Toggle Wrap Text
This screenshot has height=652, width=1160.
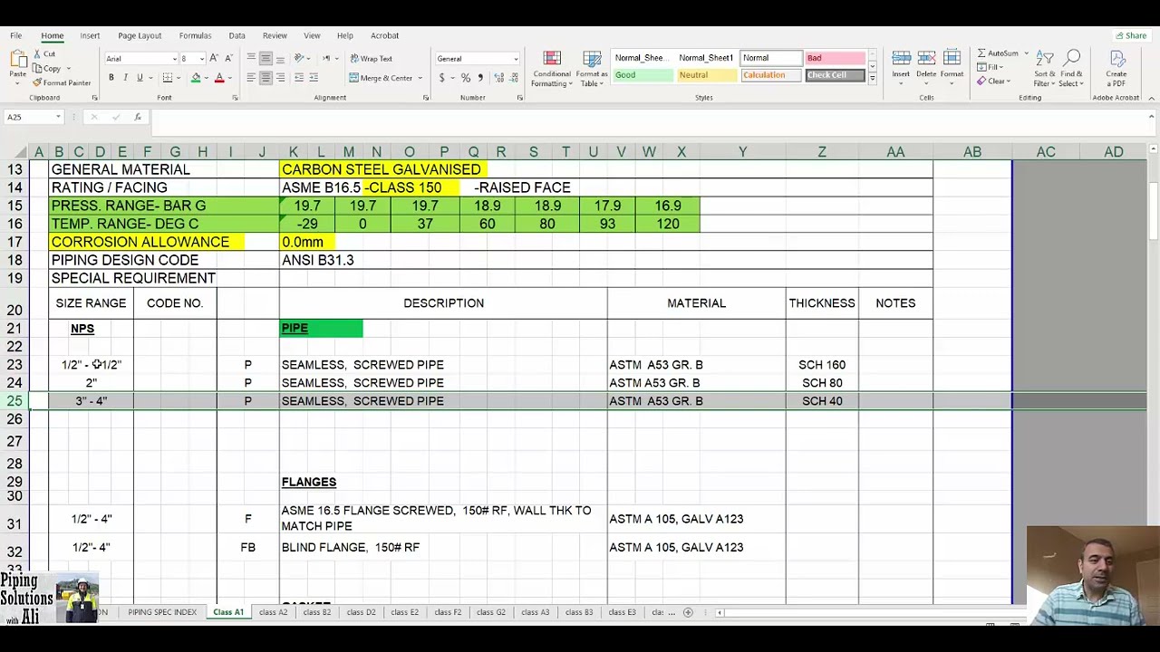click(372, 59)
